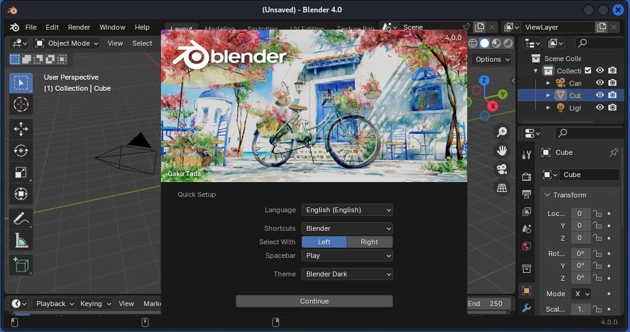Pin the Cube properties context
Viewport: 630px width, 332px height.
coord(613,152)
